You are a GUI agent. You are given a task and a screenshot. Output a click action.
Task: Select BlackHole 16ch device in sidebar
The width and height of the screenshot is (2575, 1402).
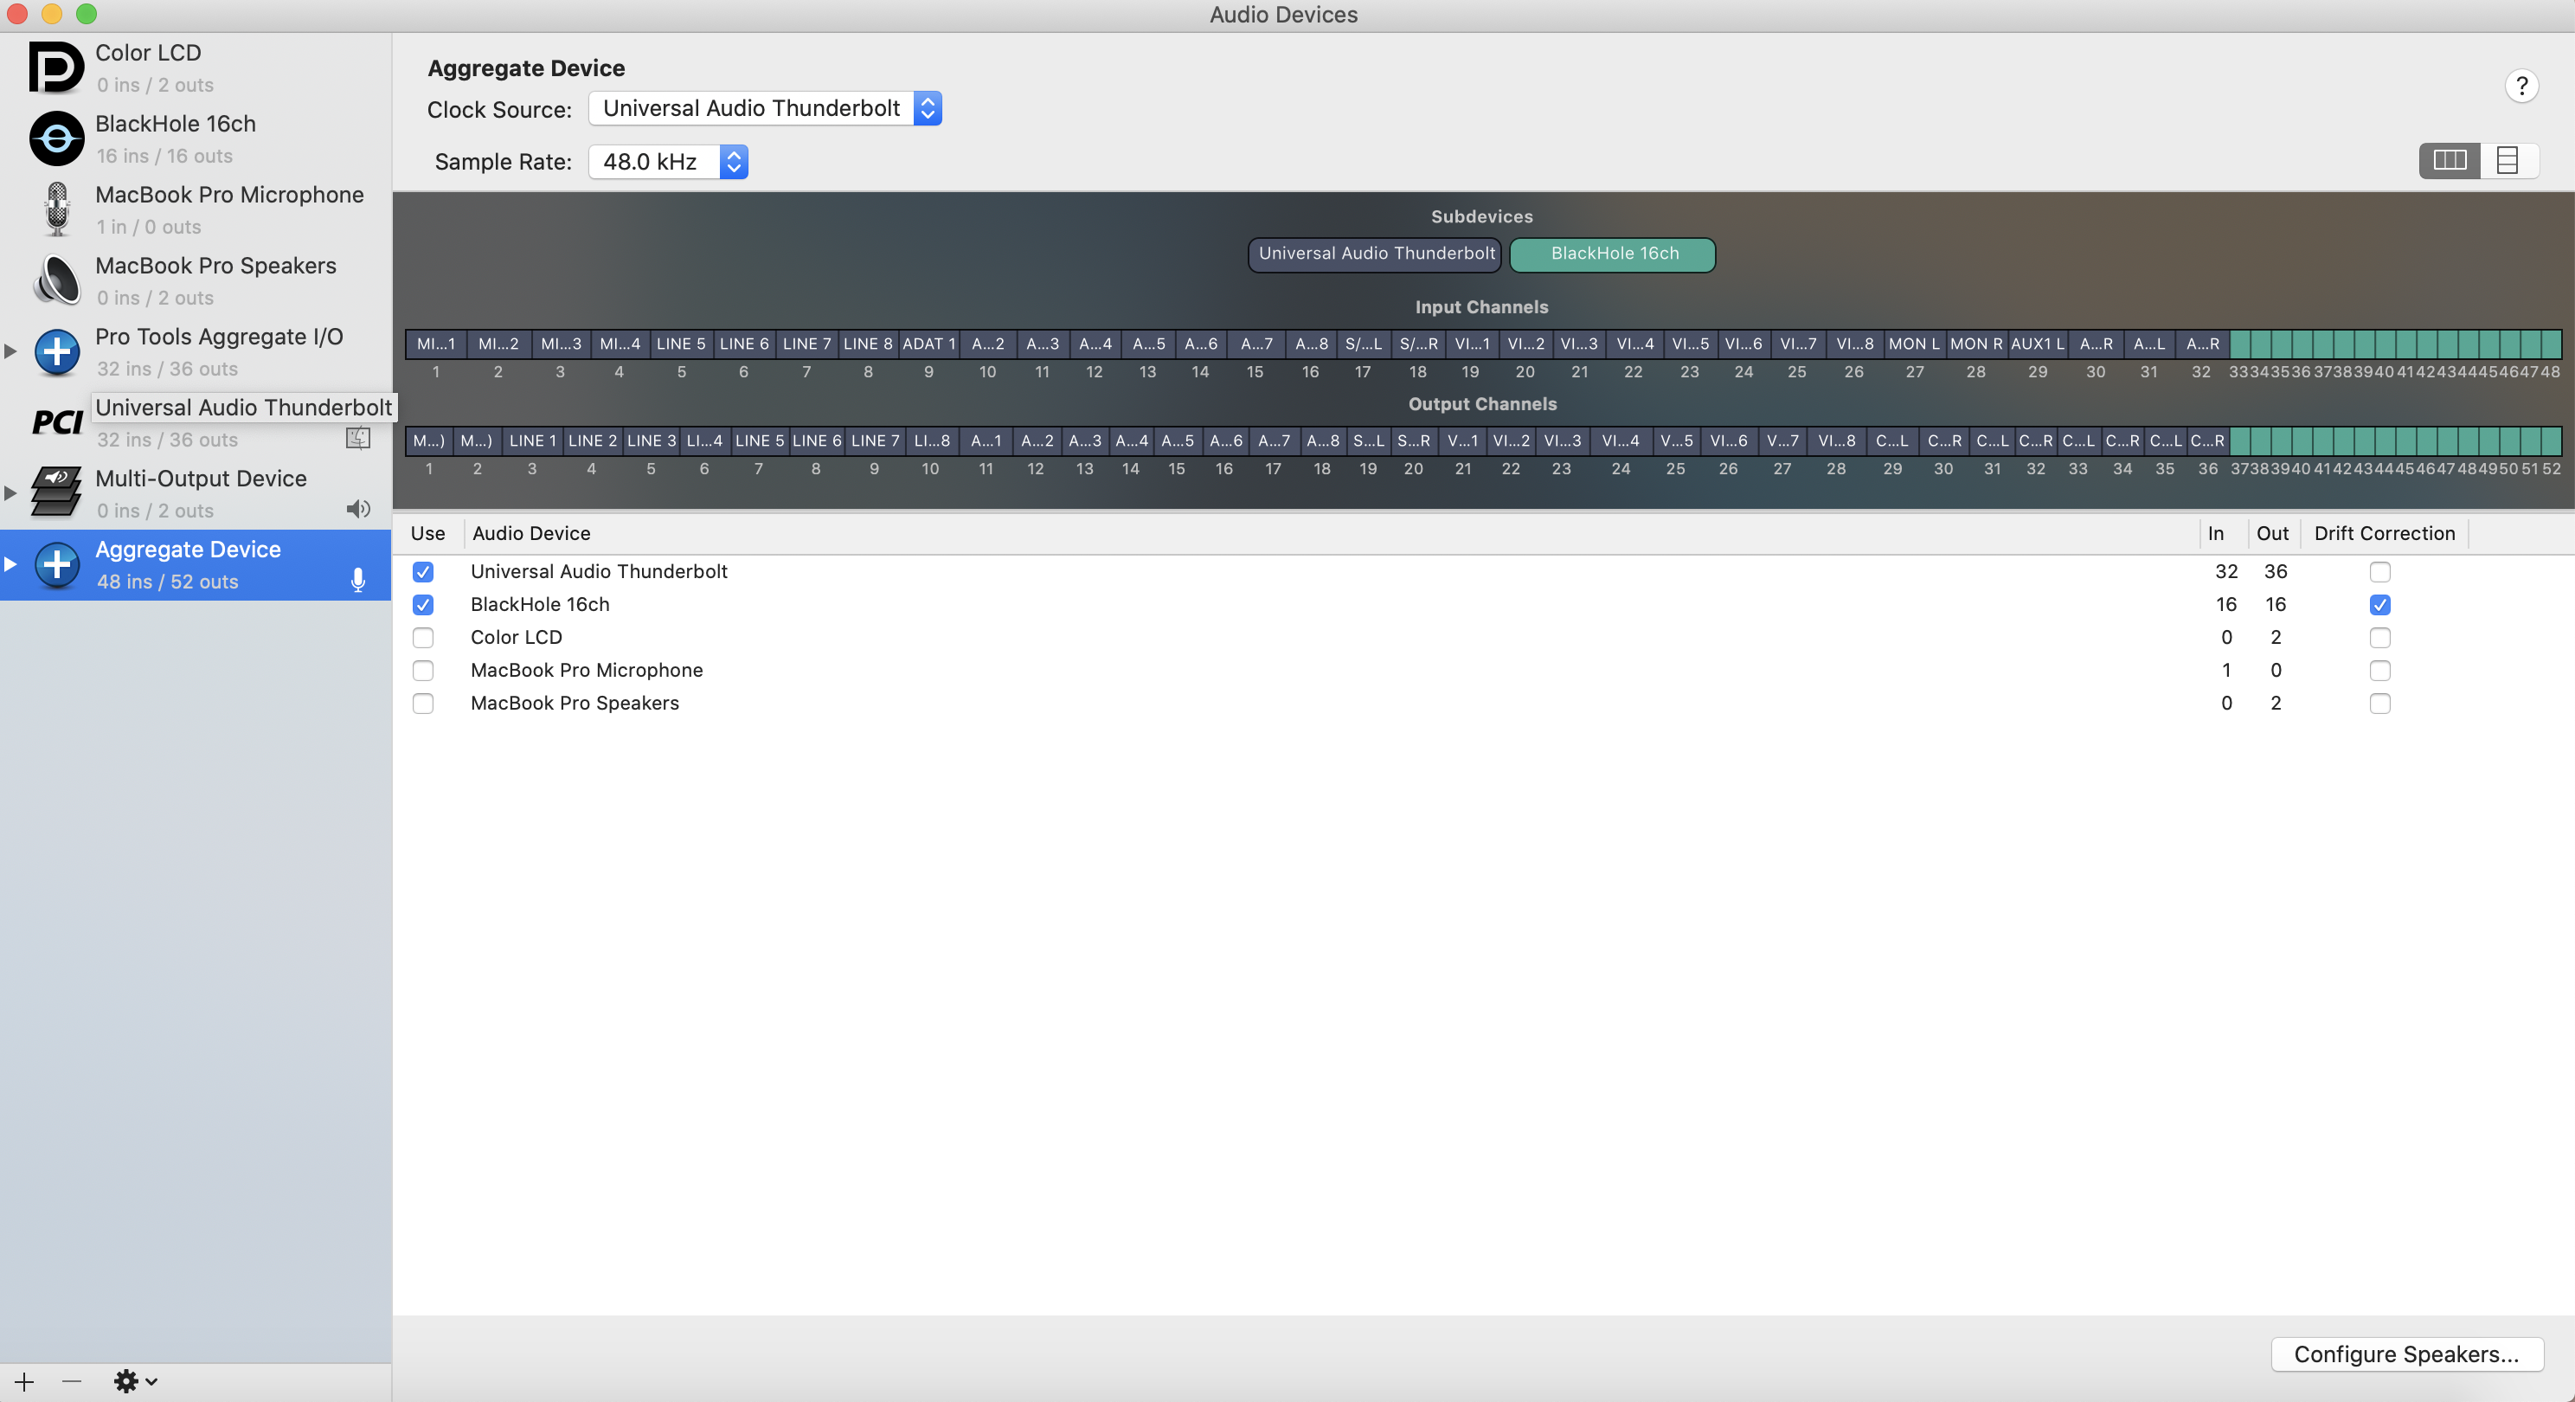tap(176, 138)
